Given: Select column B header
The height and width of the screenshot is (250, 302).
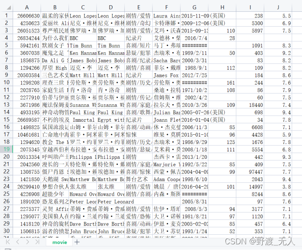Looking at the screenshot, I should 55,7.
